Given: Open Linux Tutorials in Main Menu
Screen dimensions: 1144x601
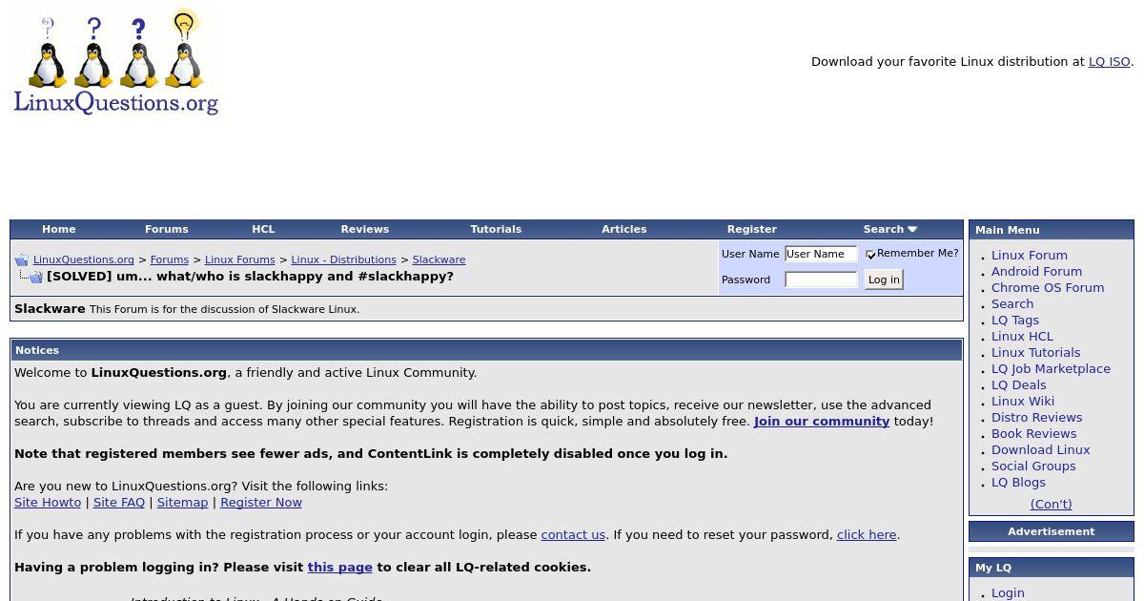Looking at the screenshot, I should click(1035, 353).
